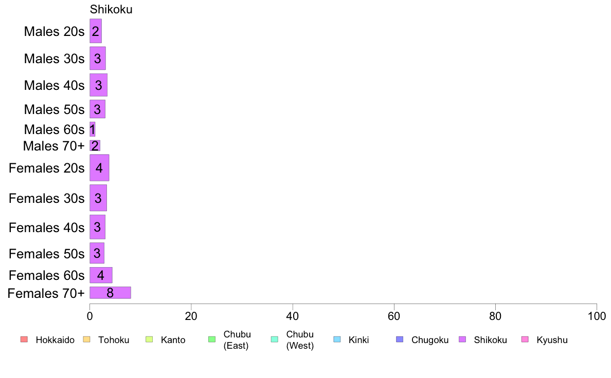Click the Females 30s axis label
Viewport: 611px width, 378px height.
47,198
